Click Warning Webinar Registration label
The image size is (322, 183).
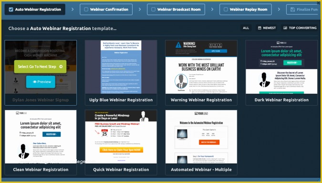coord(201,100)
